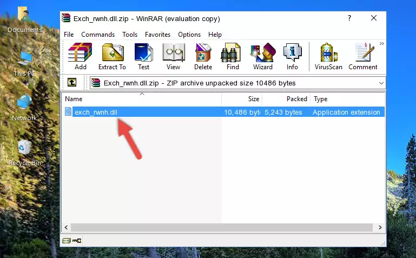
Task: Open the Comment tool
Action: click(x=362, y=56)
